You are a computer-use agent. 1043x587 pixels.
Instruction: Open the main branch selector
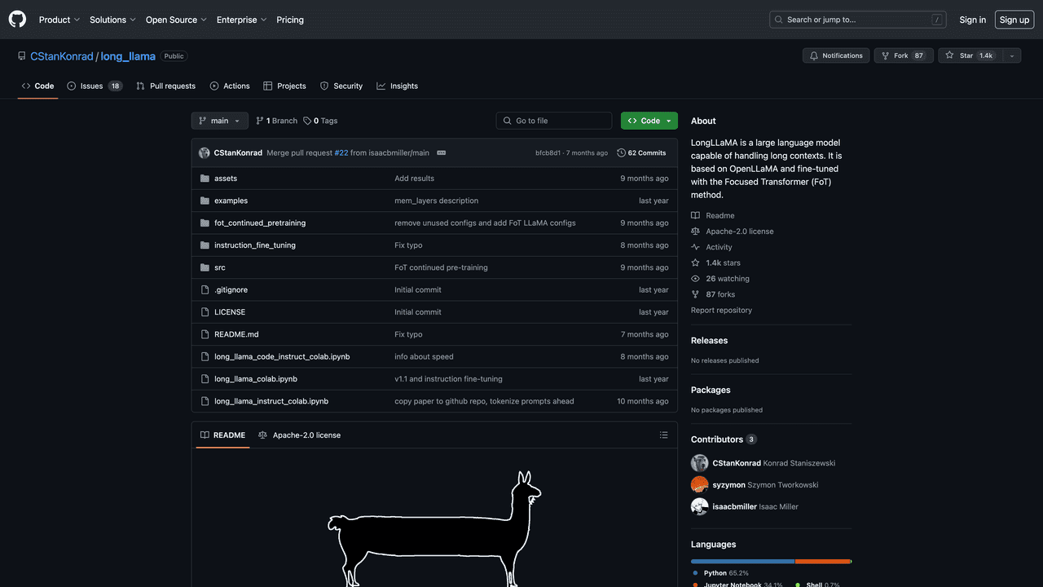click(x=220, y=121)
